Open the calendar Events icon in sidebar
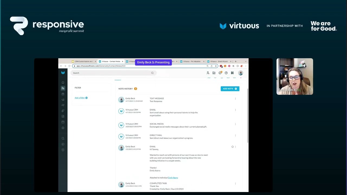The image size is (347, 195). (63, 122)
